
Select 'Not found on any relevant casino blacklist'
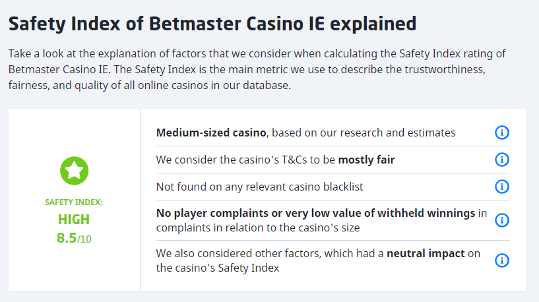click(259, 187)
